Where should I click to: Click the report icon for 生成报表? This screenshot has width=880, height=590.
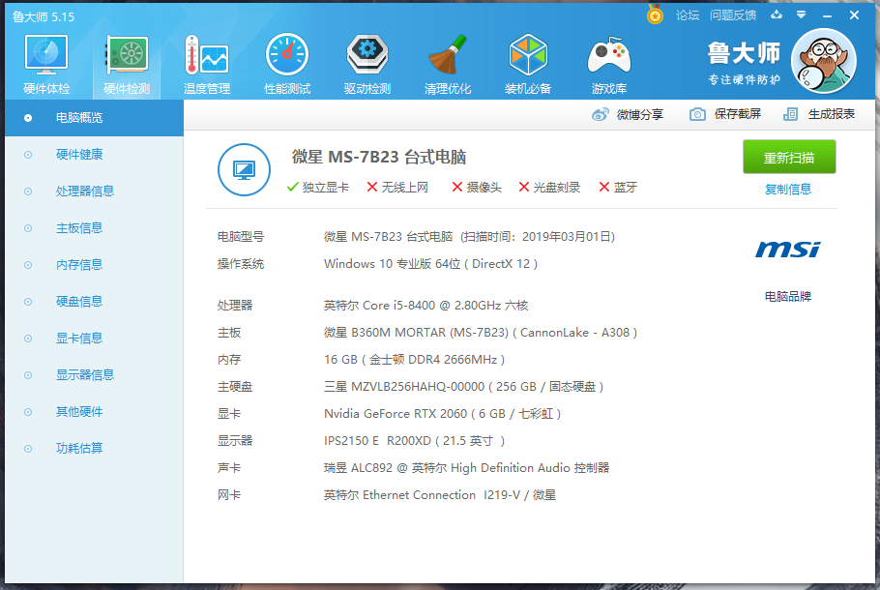(x=790, y=114)
